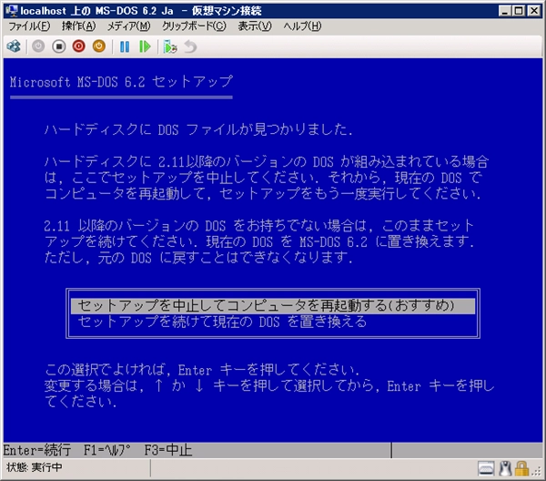Screen dimensions: 546x481
Task: Click F3=中止 in the DOS status line
Action: click(x=168, y=450)
